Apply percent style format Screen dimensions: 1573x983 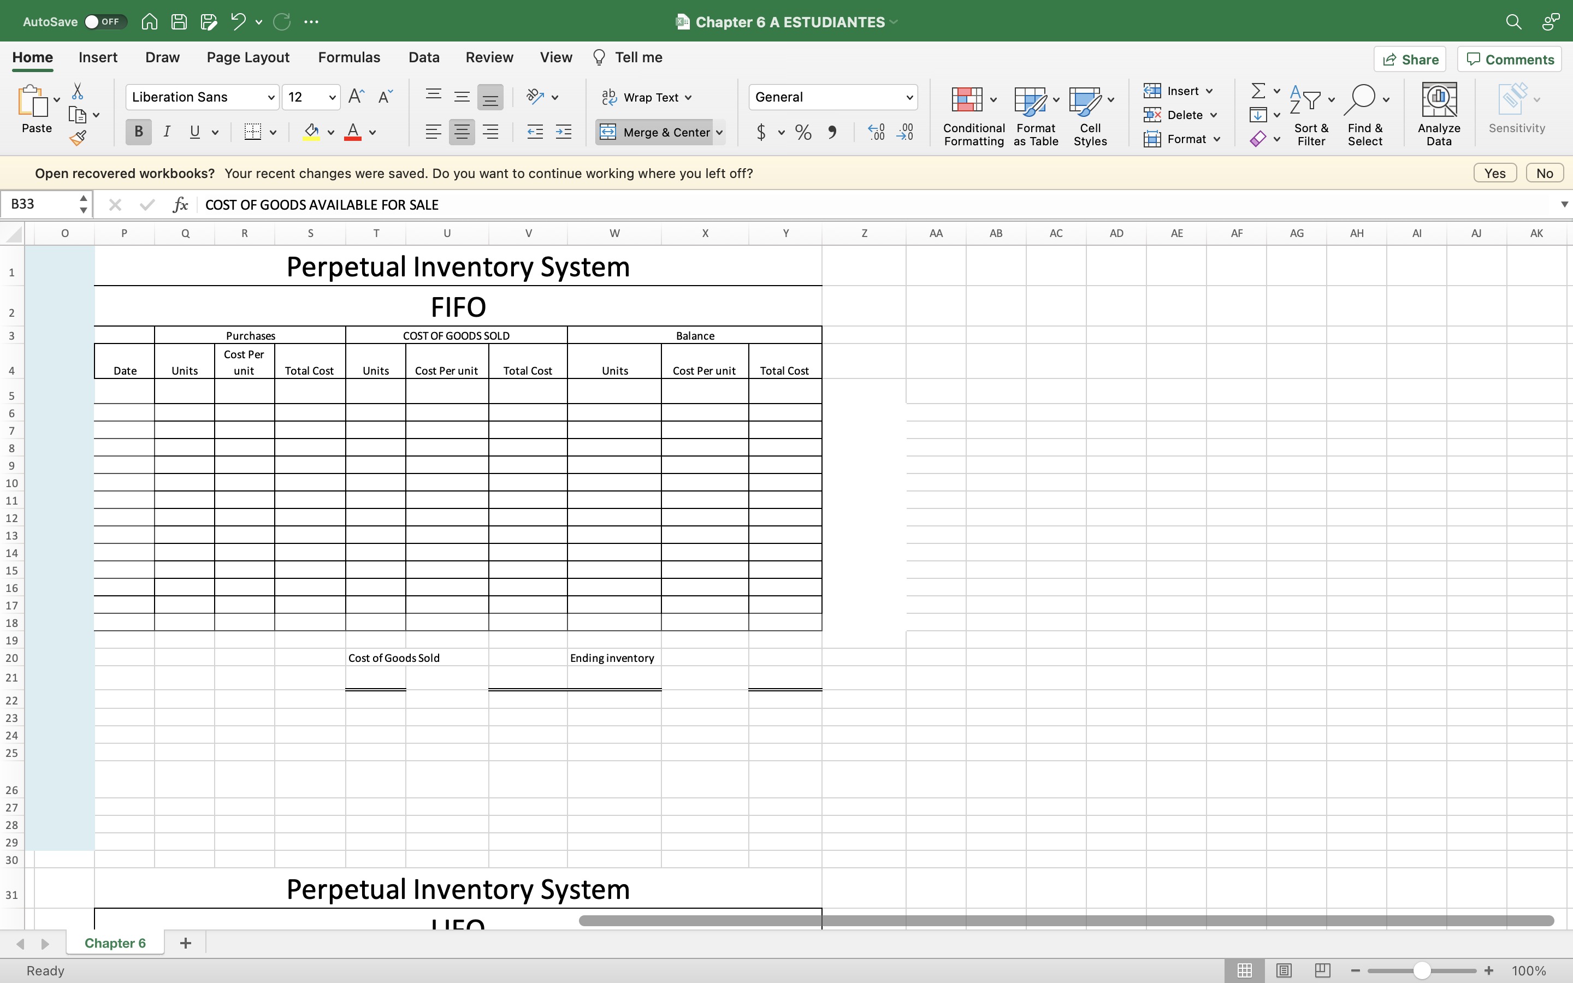click(x=803, y=133)
